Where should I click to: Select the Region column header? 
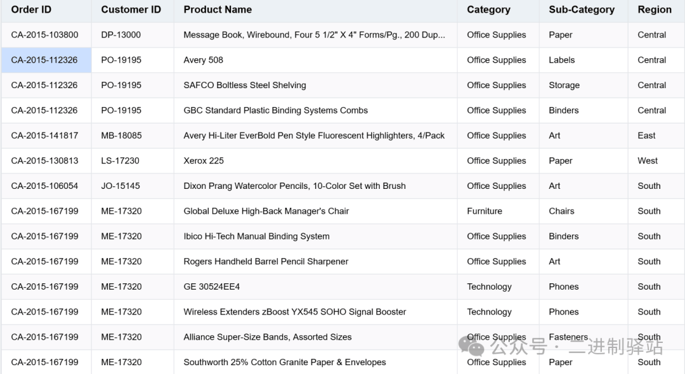coord(654,10)
